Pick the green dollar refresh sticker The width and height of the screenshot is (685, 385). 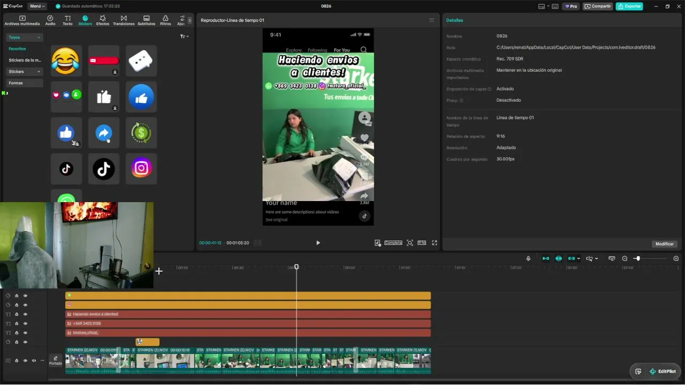[x=141, y=133]
